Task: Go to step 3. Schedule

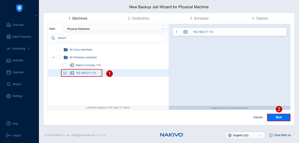Action: click(x=199, y=18)
